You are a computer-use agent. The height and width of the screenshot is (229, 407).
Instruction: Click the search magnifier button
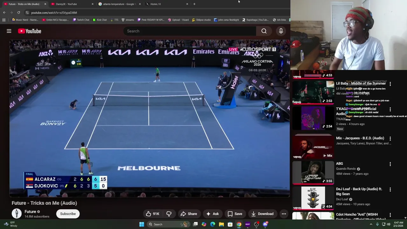[x=264, y=31]
